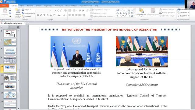Toggle underline Ч formatting
Viewport: 195px width, 110px height.
[x=44, y=15]
